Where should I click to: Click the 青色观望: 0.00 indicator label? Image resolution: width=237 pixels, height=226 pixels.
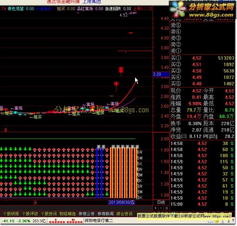[x=21, y=9]
